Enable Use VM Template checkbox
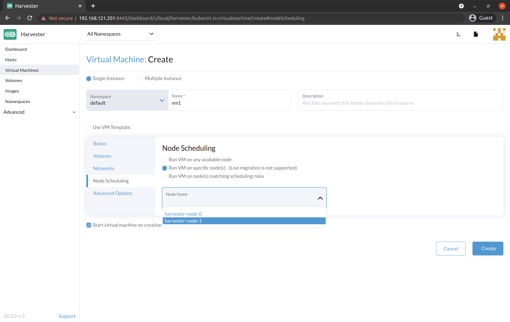510x322 pixels. pos(89,127)
